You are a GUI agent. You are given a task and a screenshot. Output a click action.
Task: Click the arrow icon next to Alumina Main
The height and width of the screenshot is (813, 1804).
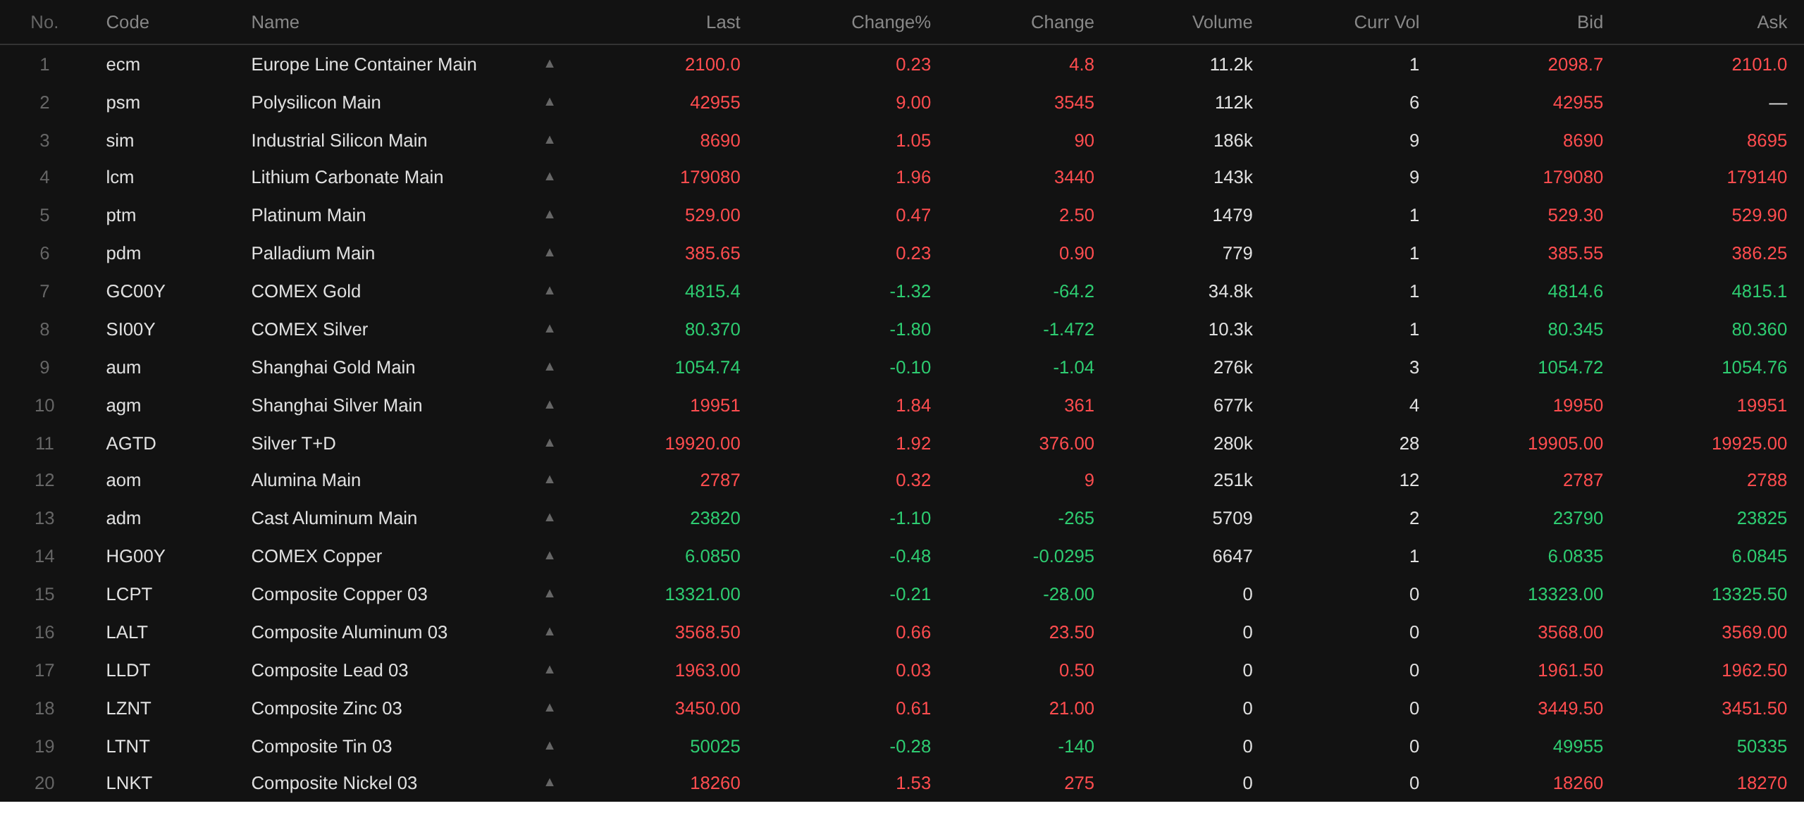[x=550, y=480]
